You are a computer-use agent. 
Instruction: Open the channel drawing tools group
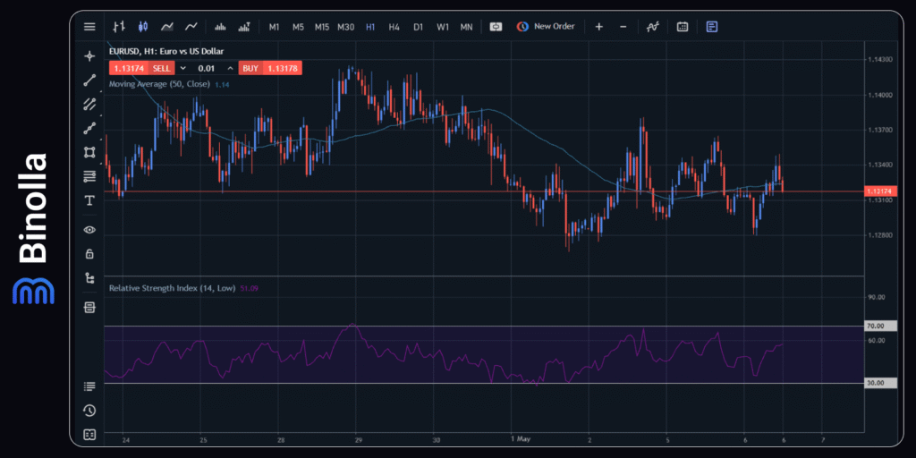point(89,104)
